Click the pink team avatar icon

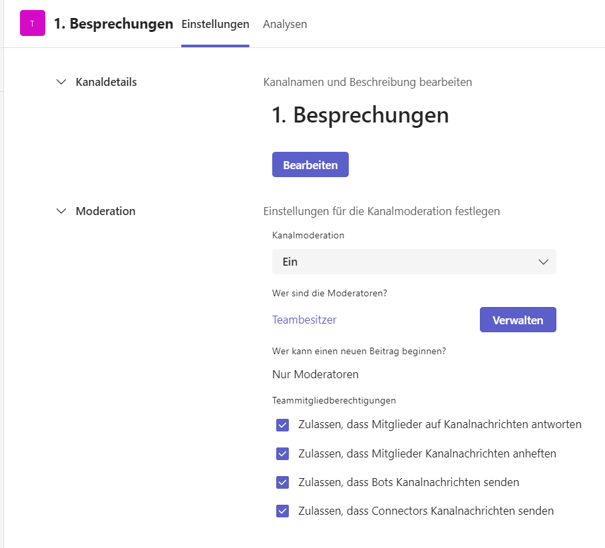33,23
